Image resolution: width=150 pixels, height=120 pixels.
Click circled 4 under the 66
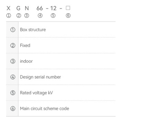pos(40,16)
